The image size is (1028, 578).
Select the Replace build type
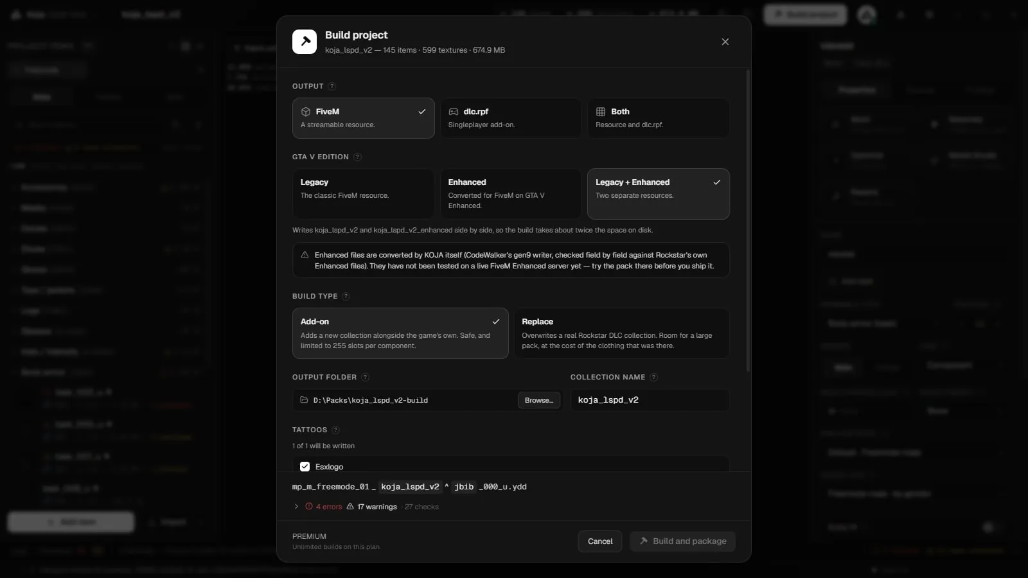(622, 333)
